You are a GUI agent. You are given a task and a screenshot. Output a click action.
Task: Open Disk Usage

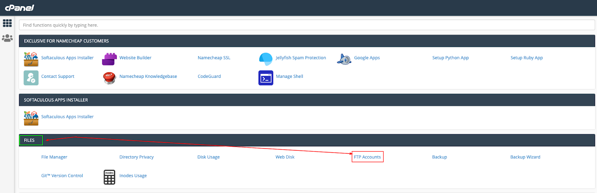209,157
